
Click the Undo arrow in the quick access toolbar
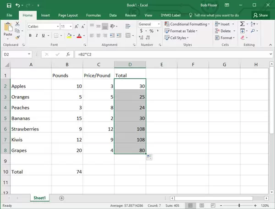pyautogui.click(x=17, y=5)
